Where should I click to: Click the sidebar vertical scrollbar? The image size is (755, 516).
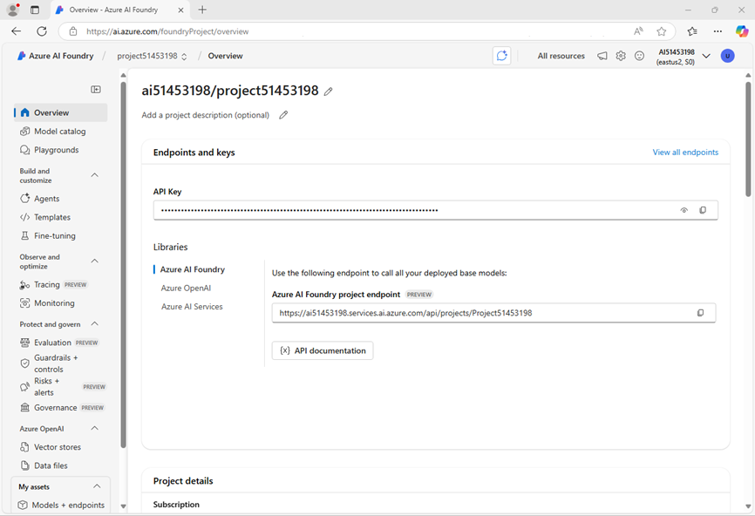click(123, 265)
